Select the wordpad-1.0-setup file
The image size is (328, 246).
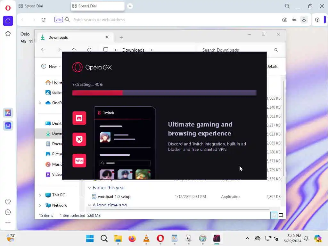click(x=114, y=197)
